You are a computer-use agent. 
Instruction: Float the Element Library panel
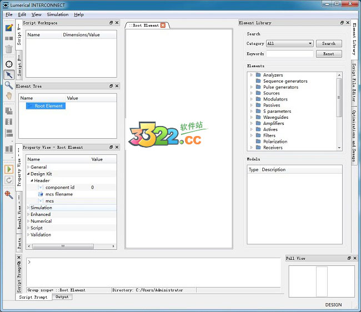[x=342, y=23]
